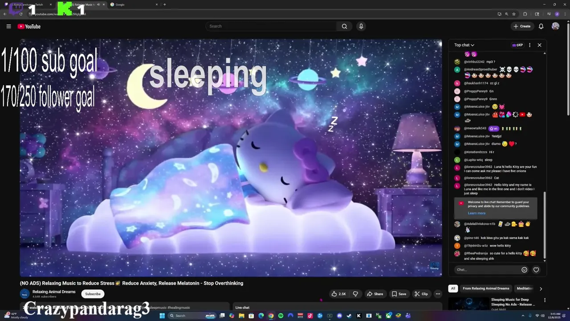The image size is (570, 321).
Task: Open Relaxing Animal Dreams channel avatar
Action: click(25, 294)
